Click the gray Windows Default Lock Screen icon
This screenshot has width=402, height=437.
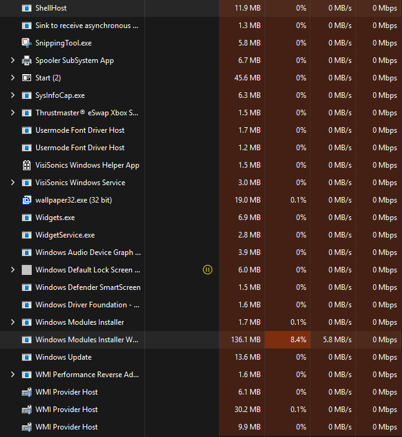pyautogui.click(x=27, y=270)
